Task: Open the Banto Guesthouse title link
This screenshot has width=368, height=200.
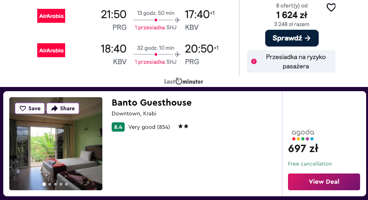Action: coord(152,103)
